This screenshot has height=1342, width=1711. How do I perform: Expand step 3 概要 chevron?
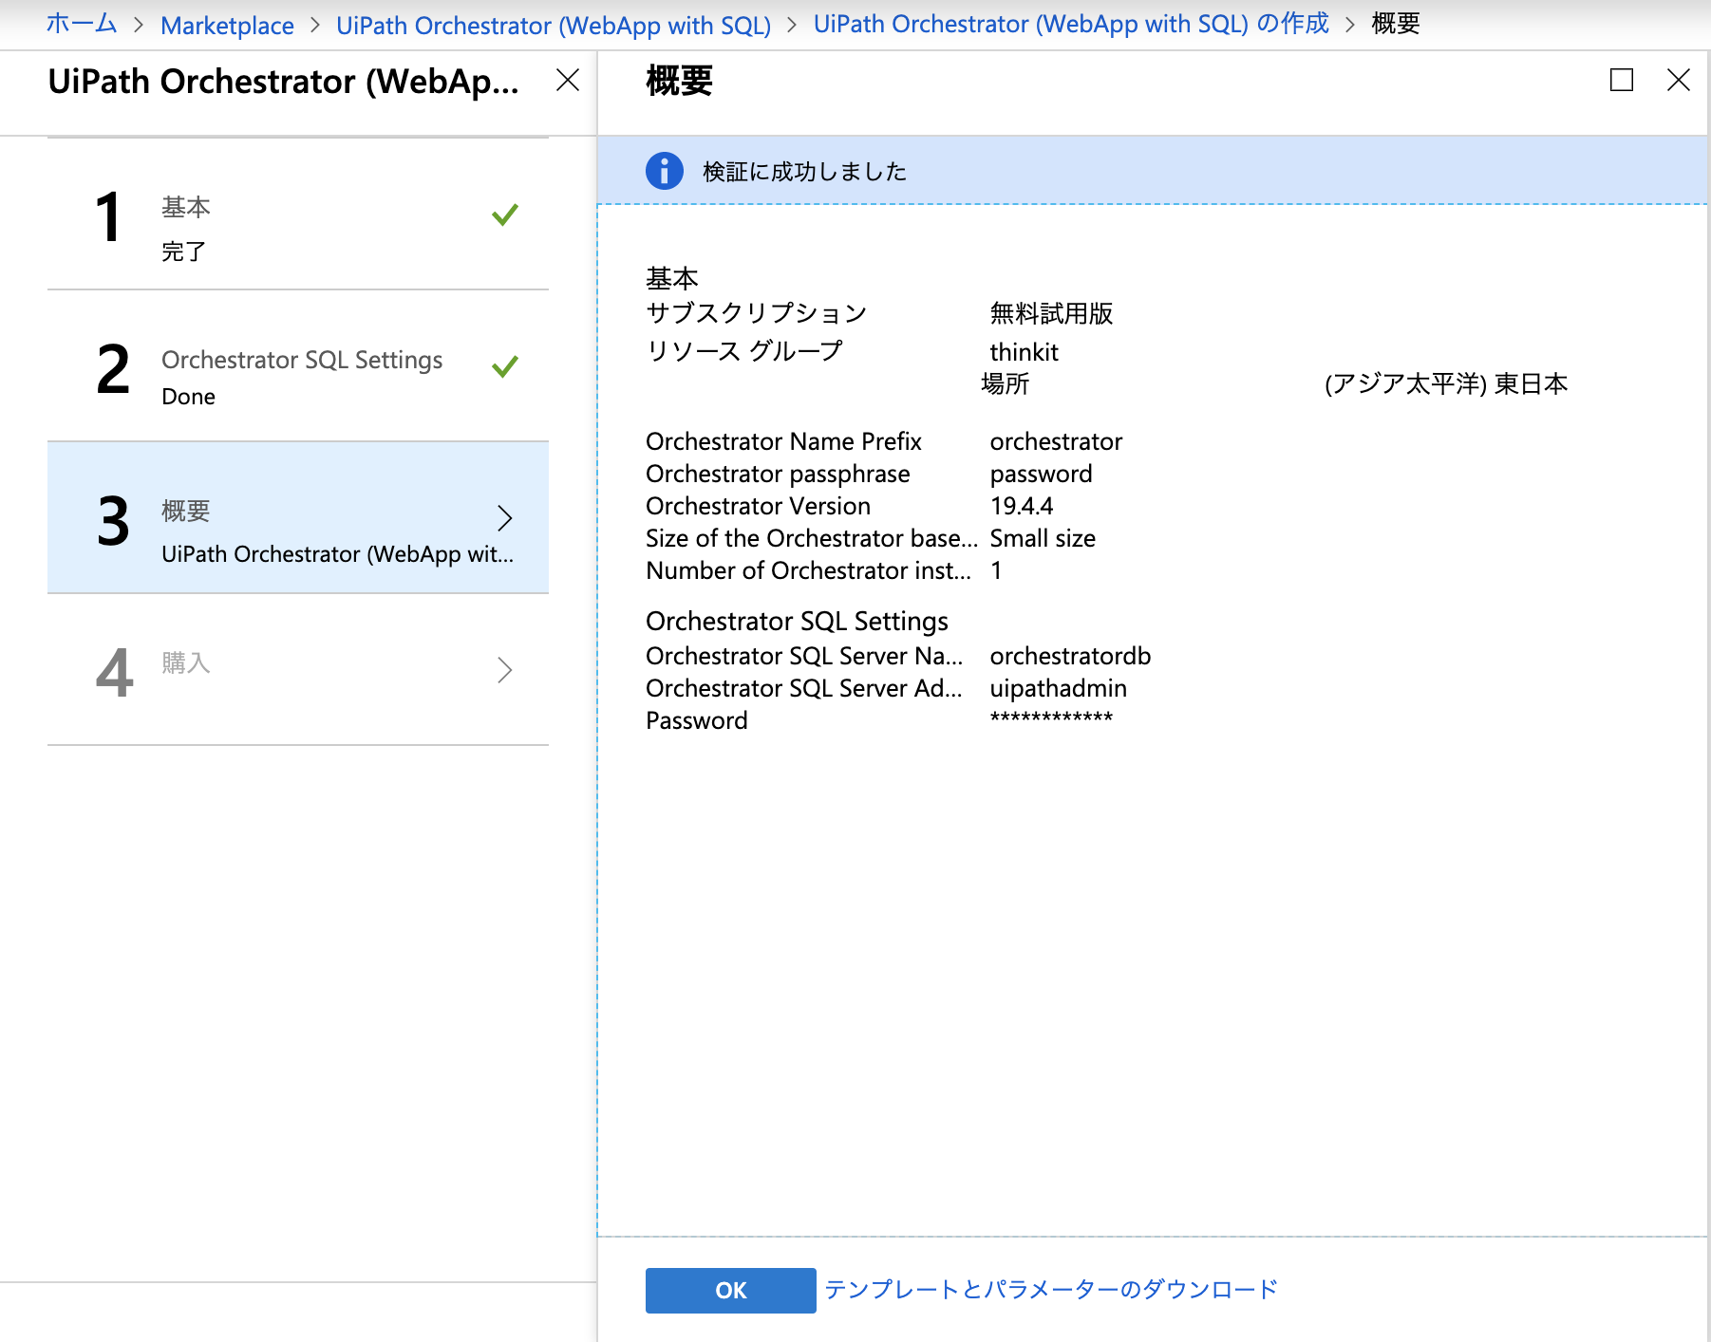pyautogui.click(x=505, y=518)
